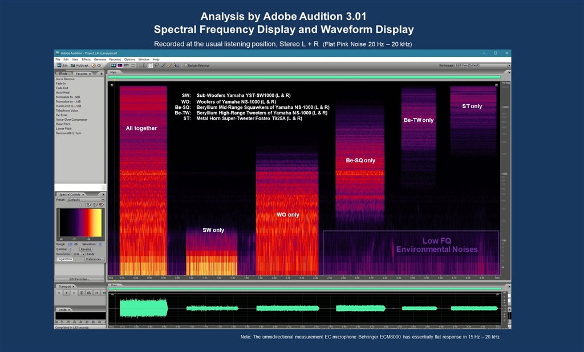The height and width of the screenshot is (352, 584).
Task: Open the Generate menu
Action: [100, 60]
